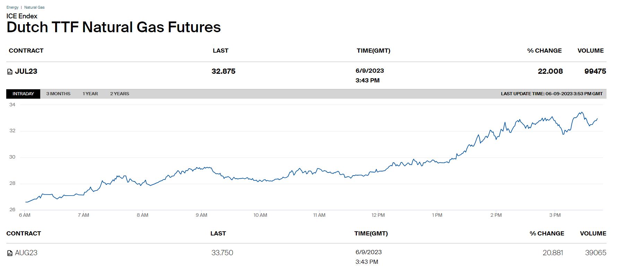The width and height of the screenshot is (628, 268).
Task: Show the 2 YEARS chart view
Action: click(x=120, y=94)
